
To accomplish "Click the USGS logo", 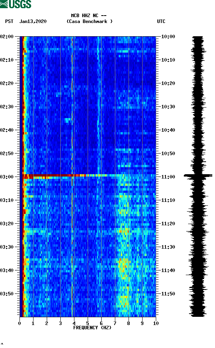I will point(16,4).
